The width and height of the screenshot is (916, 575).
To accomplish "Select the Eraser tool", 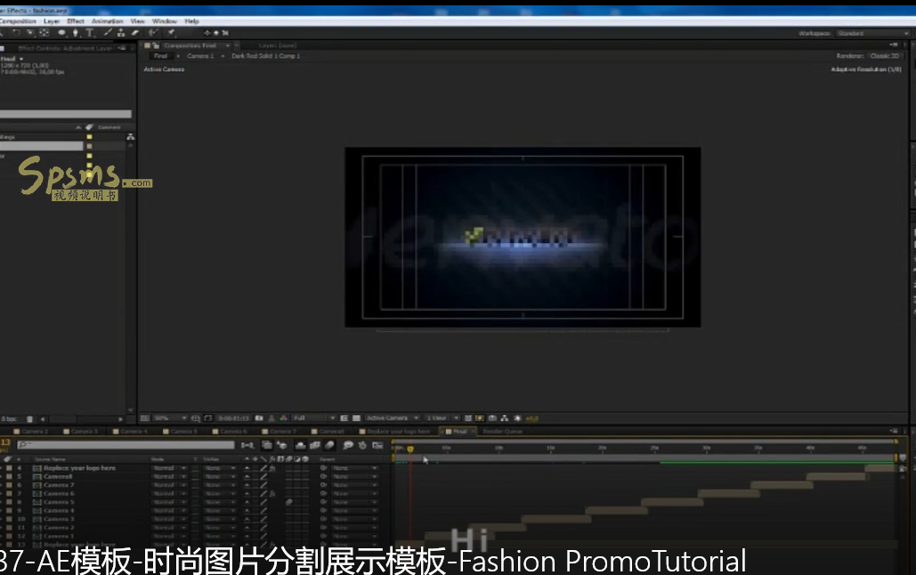I will coord(135,33).
